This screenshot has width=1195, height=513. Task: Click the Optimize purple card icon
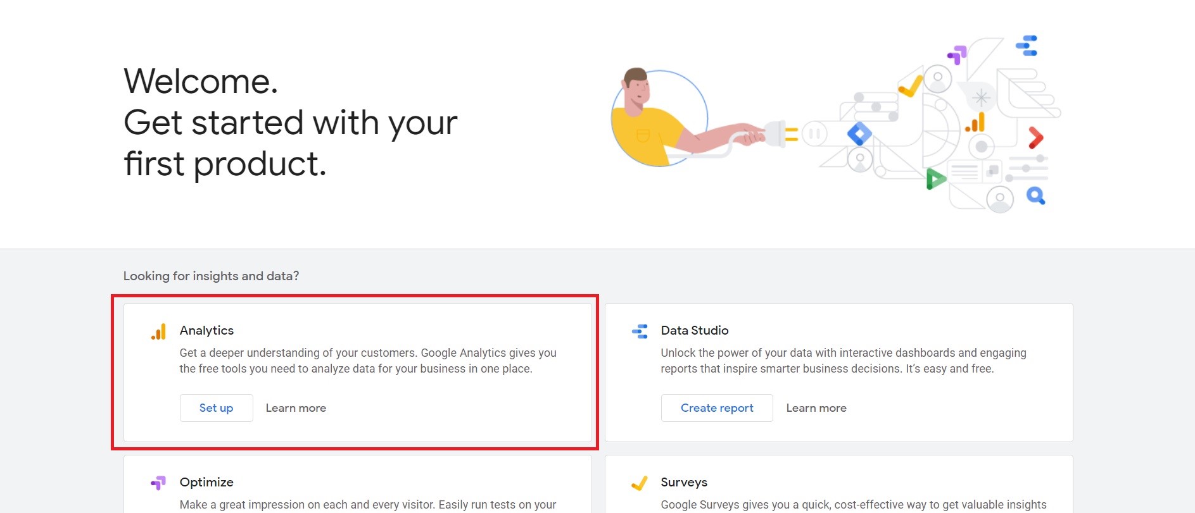(158, 483)
